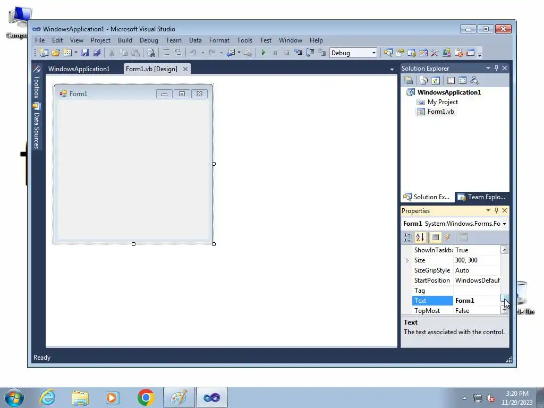Click the Step Over icon
The image size is (544, 408).
tap(310, 53)
